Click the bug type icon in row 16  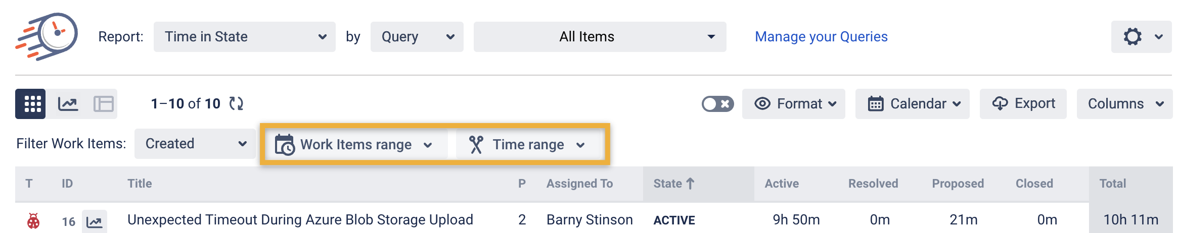click(33, 221)
